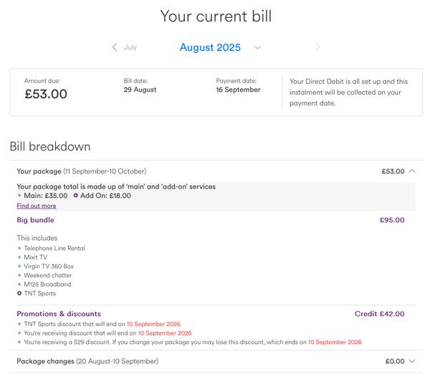Viewport: 430px width, 377px height.
Task: Click the circle icon beside Add On
Action: (76, 196)
